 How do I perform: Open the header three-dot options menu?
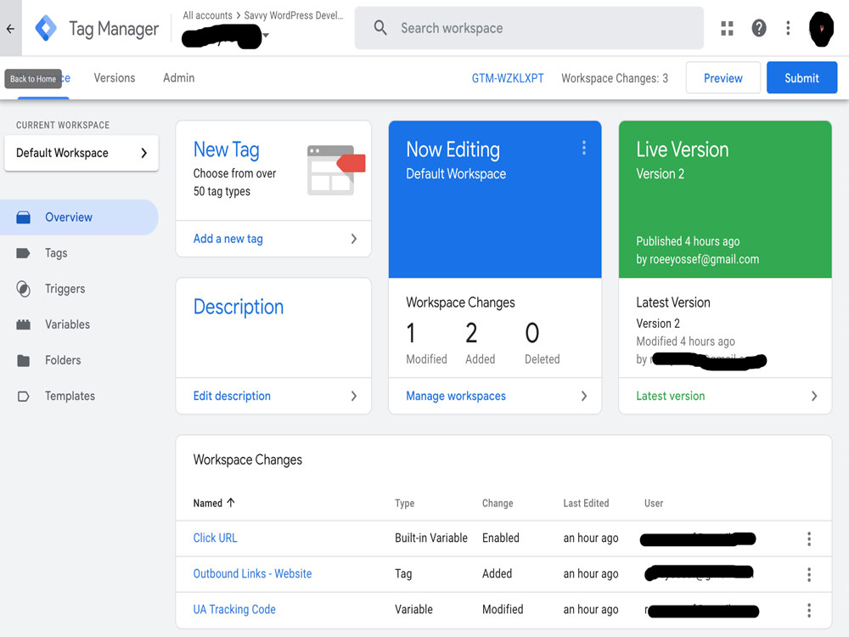788,28
